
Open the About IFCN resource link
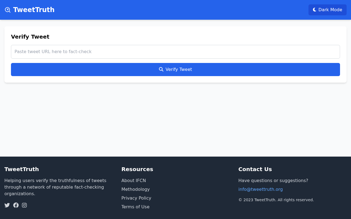click(134, 180)
